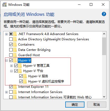Click the Hyper-V folder icon
The image size is (110, 111).
pos(15,60)
